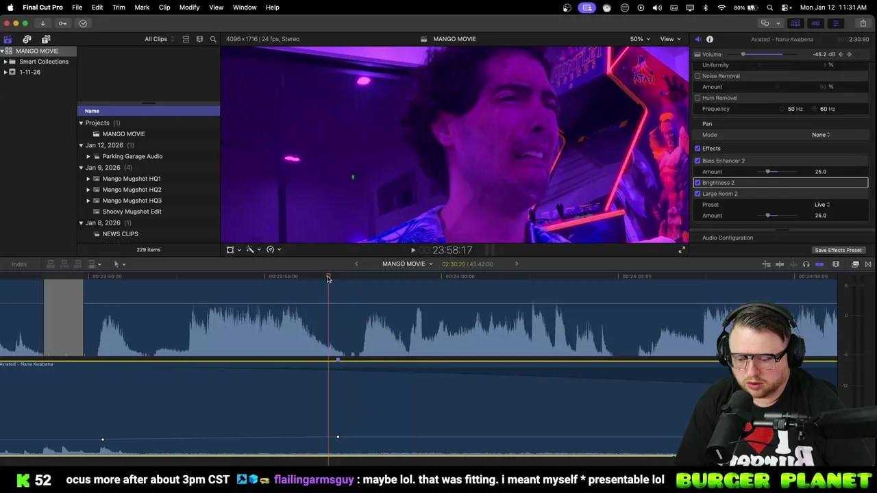877x493 pixels.
Task: Open the timeline tool selector dropdown
Action: point(119,264)
